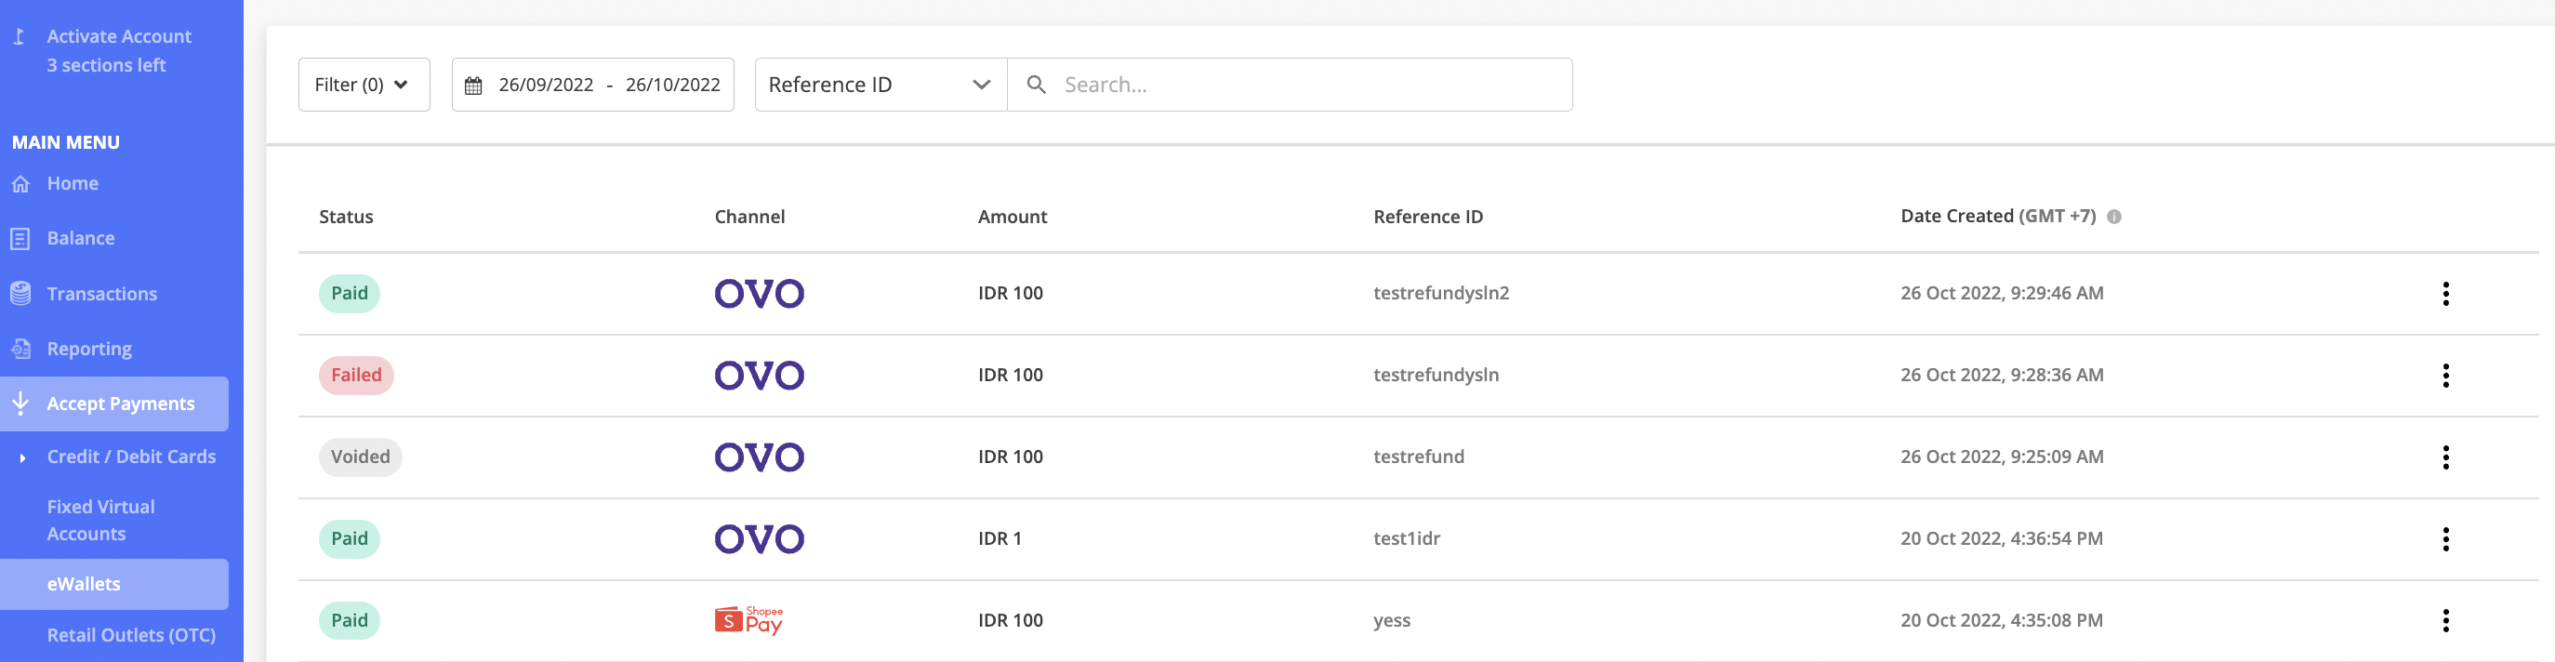2555x662 pixels.
Task: Click the Failed status badge
Action: [356, 376]
